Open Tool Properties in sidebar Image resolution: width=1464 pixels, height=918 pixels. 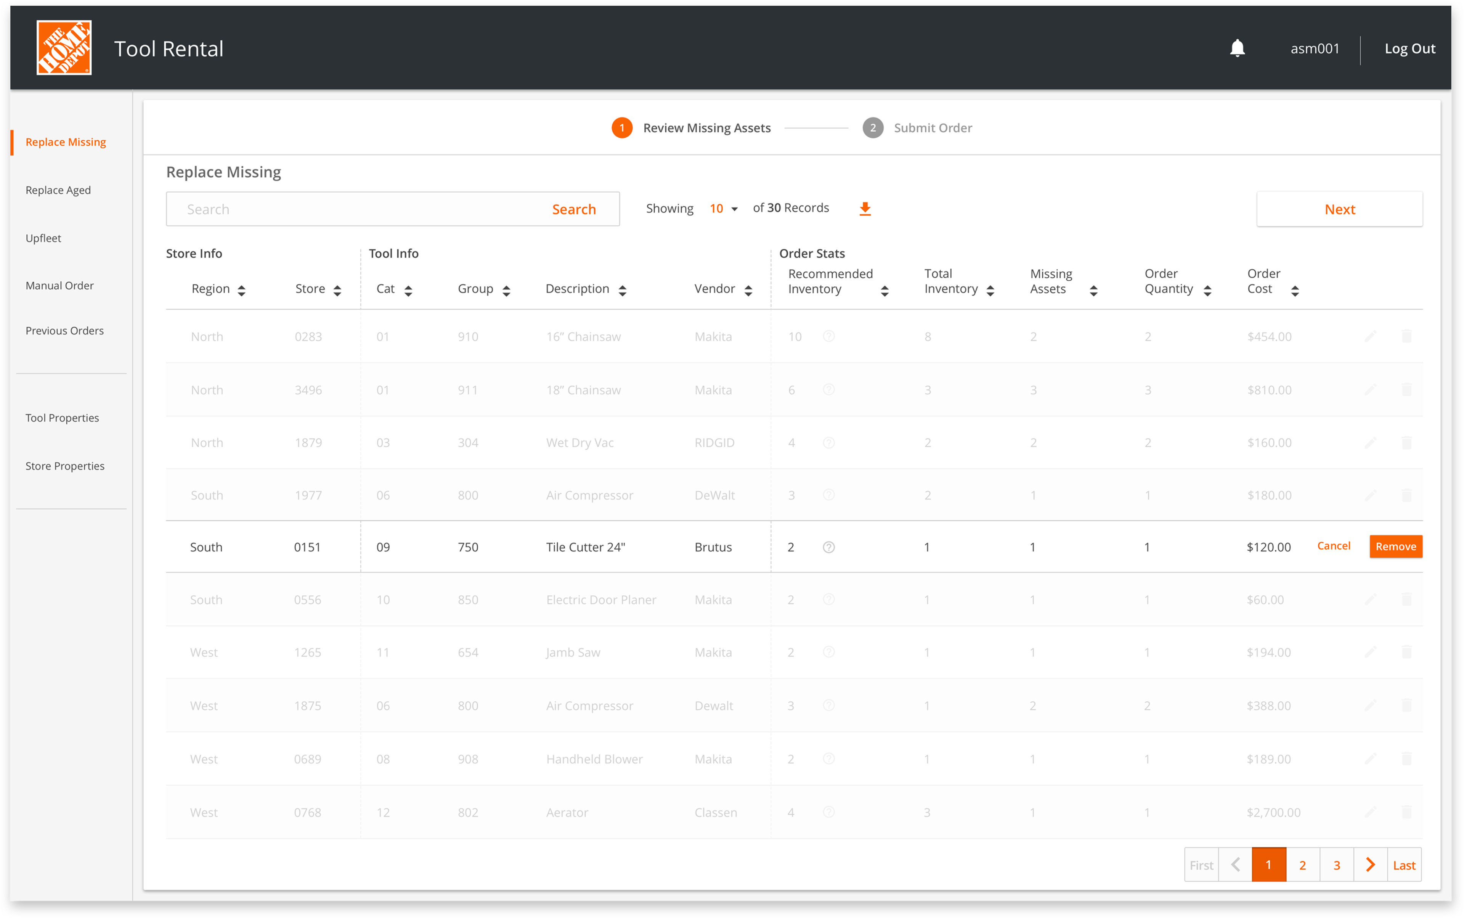62,418
